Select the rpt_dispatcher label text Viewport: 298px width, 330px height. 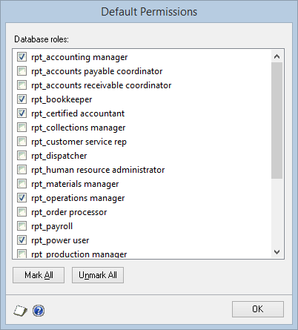click(x=59, y=156)
